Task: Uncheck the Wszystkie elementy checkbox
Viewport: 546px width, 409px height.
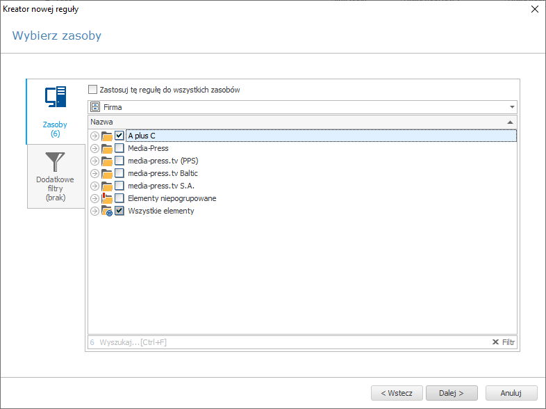Action: [119, 211]
